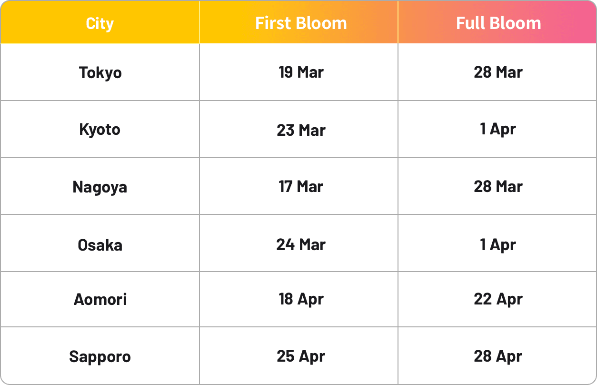Click Osaka's 1 Apr full bloom cell
This screenshot has height=385, width=597.
click(x=498, y=245)
